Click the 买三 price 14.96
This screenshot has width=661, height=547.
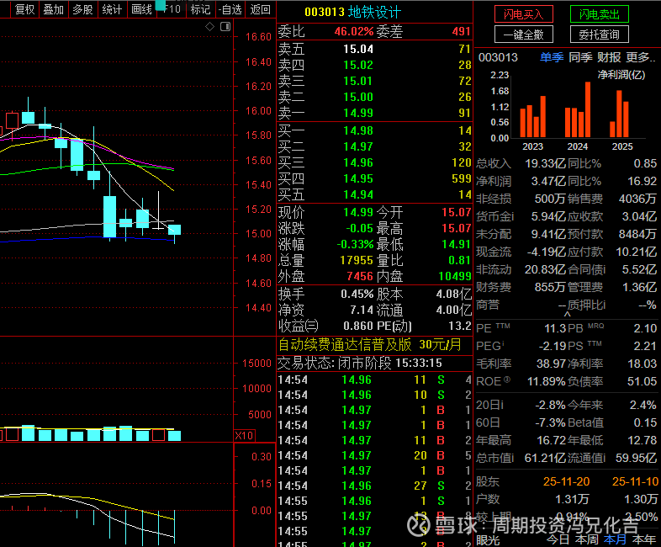click(358, 162)
